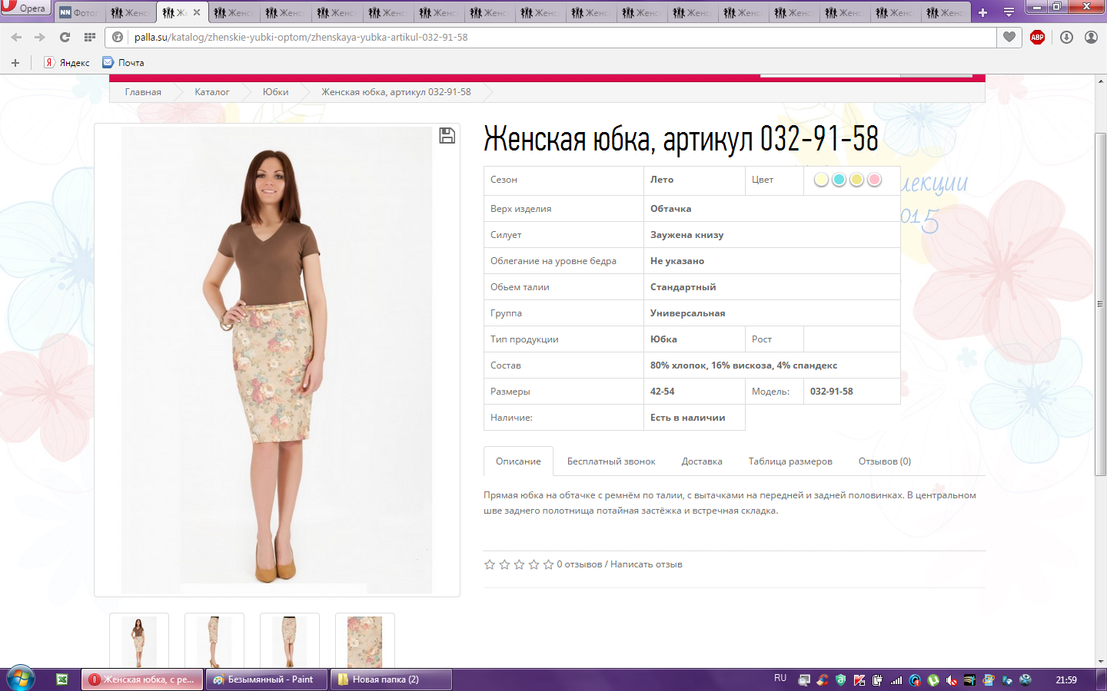Screen dimensions: 1107x691
Task: Rate five stars in reviews
Action: click(x=548, y=564)
